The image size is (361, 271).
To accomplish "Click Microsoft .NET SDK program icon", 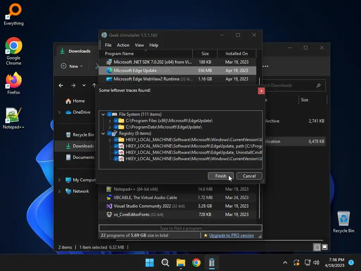I will coord(109,62).
